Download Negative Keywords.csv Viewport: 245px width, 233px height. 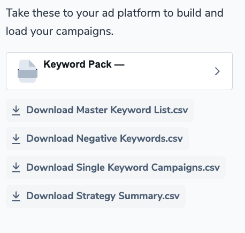pos(97,139)
